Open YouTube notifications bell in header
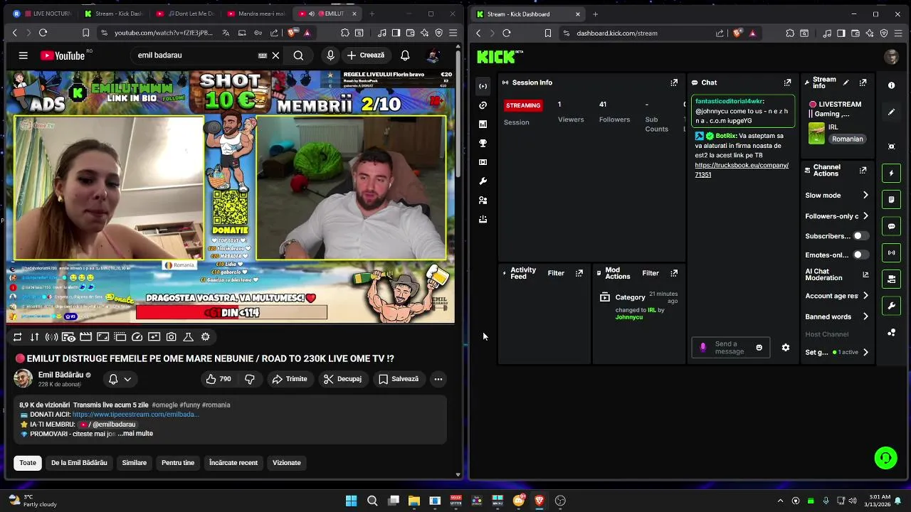911x512 pixels. pos(405,55)
